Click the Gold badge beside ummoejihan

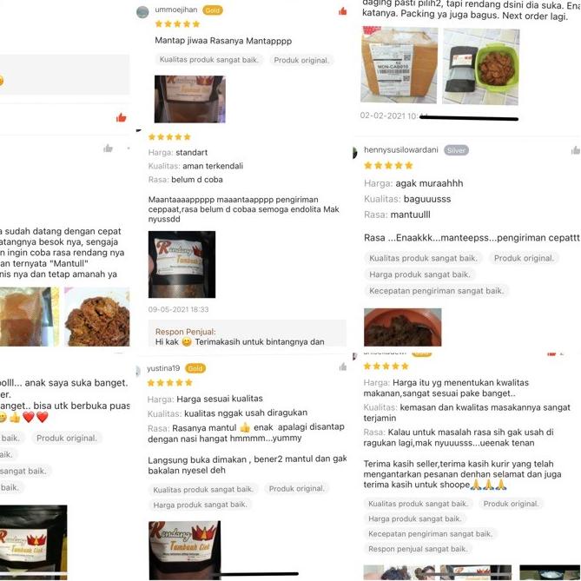212,10
